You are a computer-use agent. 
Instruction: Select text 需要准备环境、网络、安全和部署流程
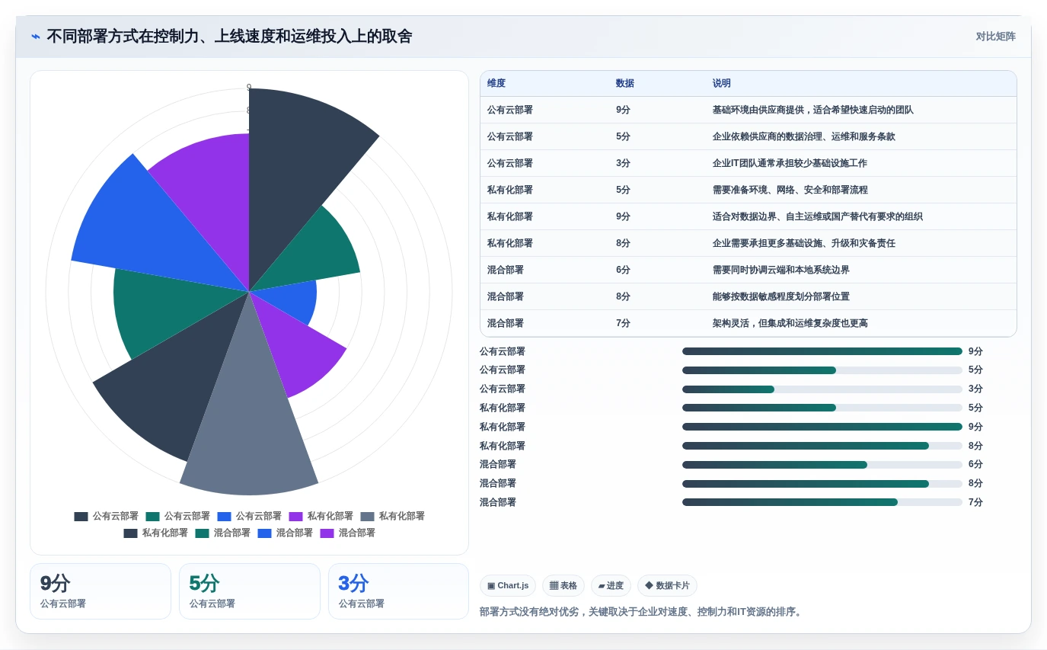790,190
